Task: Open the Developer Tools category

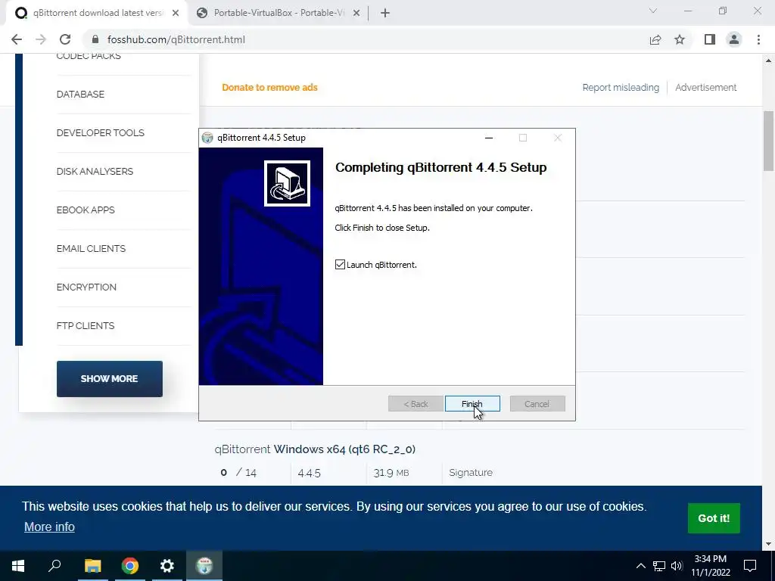Action: pyautogui.click(x=101, y=133)
